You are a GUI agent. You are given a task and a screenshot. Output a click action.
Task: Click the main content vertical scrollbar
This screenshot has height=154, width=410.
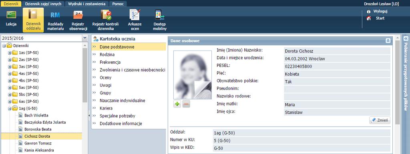coord(398,82)
